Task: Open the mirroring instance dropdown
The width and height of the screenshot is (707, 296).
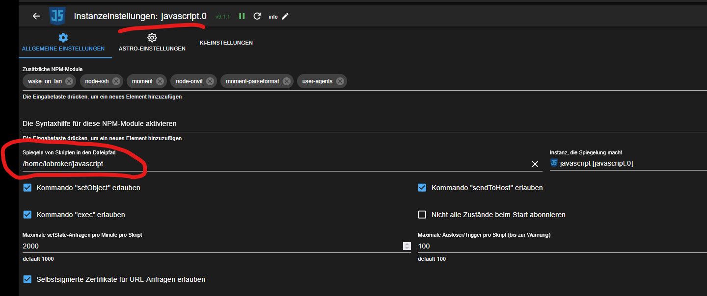Action: (x=628, y=164)
